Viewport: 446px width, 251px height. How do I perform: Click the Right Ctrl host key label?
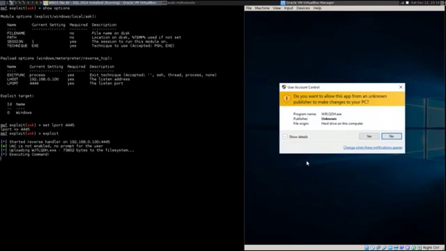point(431,248)
